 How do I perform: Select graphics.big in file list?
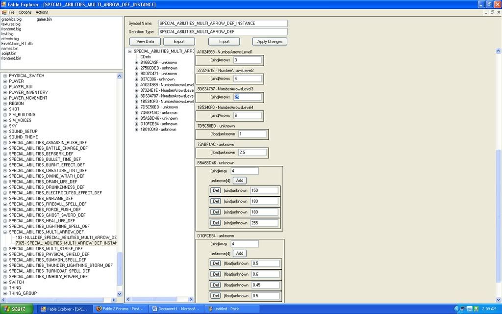11,19
